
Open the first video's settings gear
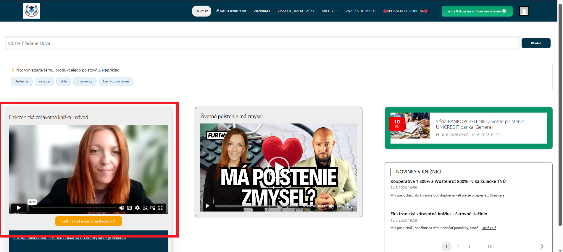tap(137, 208)
